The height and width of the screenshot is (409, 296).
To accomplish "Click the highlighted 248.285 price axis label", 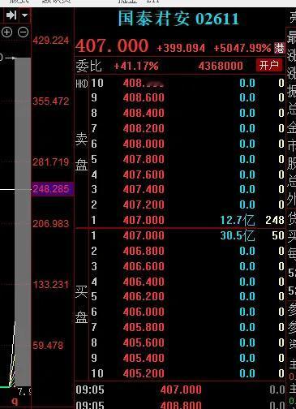I will tap(52, 189).
